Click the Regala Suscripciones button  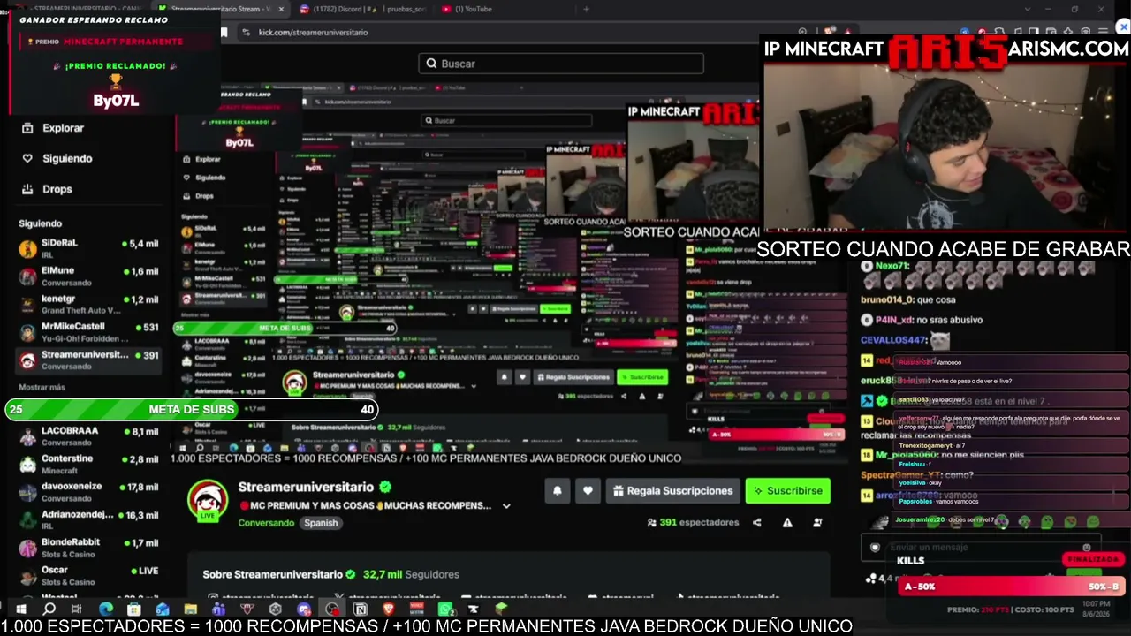[673, 491]
